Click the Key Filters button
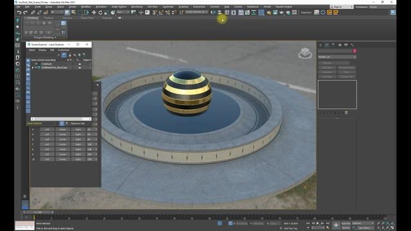This screenshot has height=231, width=411. pyautogui.click(x=365, y=228)
